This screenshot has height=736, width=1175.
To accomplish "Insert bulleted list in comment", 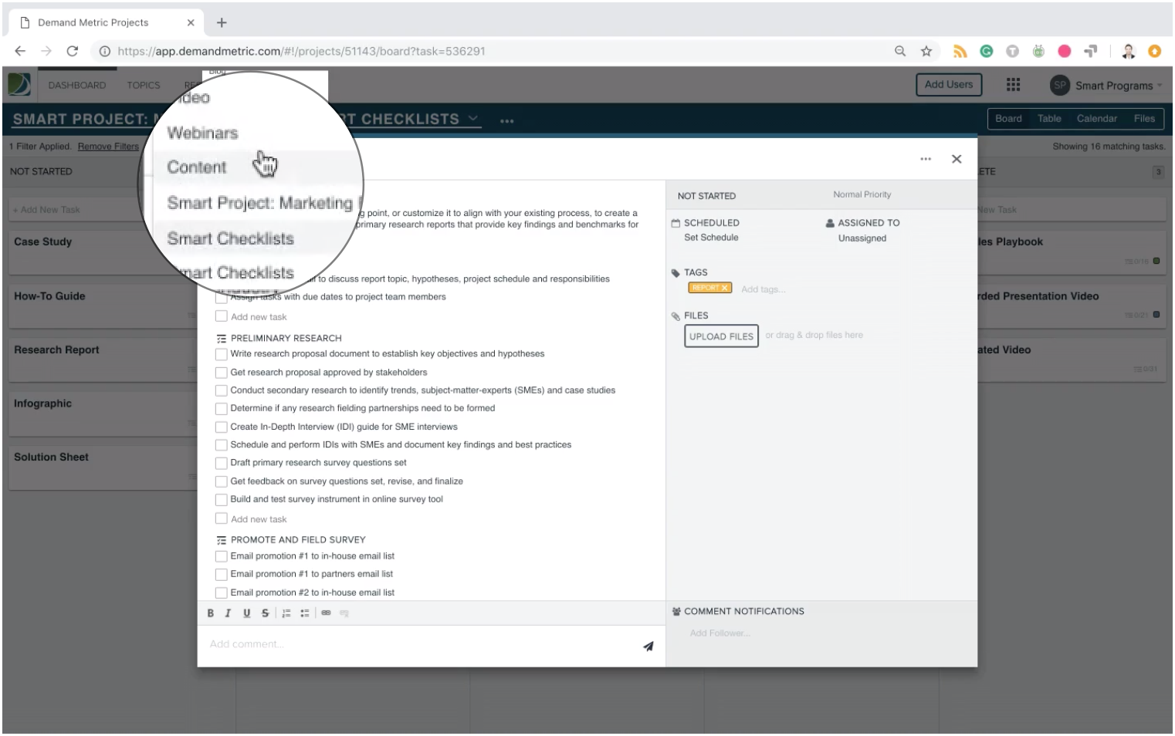I will (305, 613).
